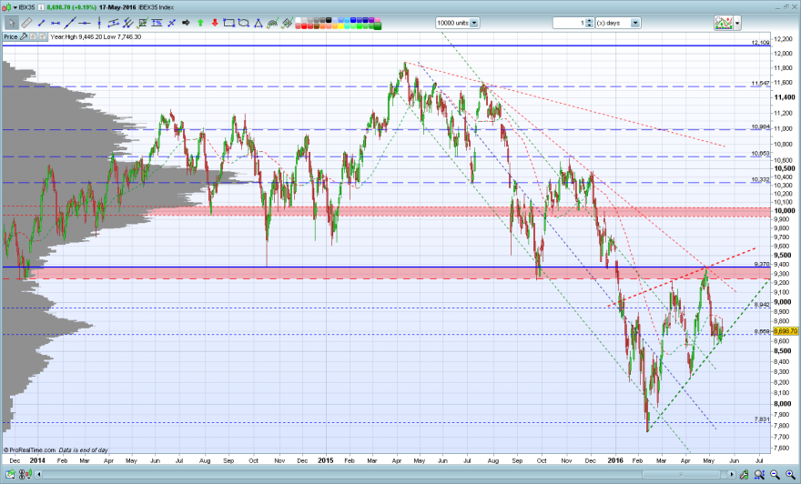
Task: Select the rectangle drawing tool
Action: pyautogui.click(x=228, y=23)
